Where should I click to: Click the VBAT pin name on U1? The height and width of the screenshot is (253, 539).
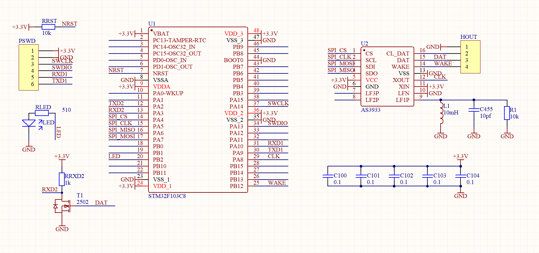click(161, 34)
